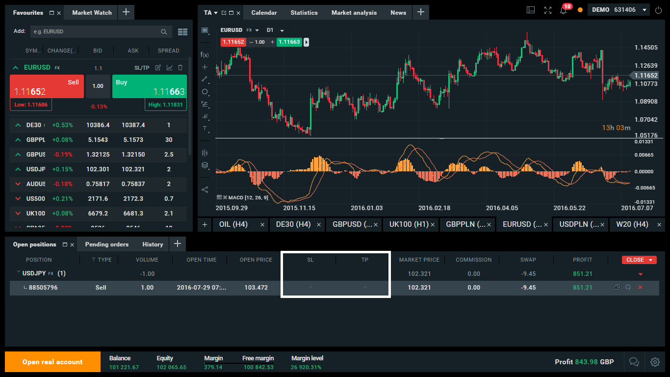The image size is (670, 377).
Task: Select the text annotation tool
Action: (x=205, y=129)
